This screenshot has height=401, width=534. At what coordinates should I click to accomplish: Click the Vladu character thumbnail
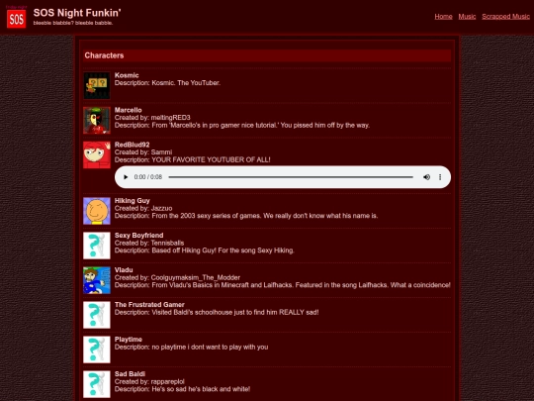coord(97,280)
